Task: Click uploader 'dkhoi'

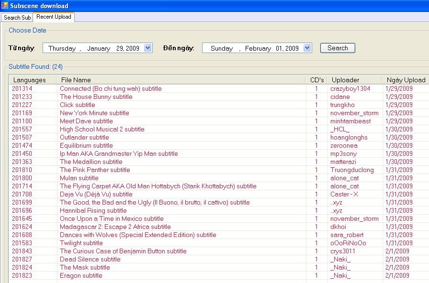Action: (x=338, y=227)
